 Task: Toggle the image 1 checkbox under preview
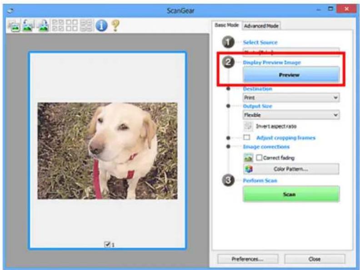pyautogui.click(x=107, y=245)
